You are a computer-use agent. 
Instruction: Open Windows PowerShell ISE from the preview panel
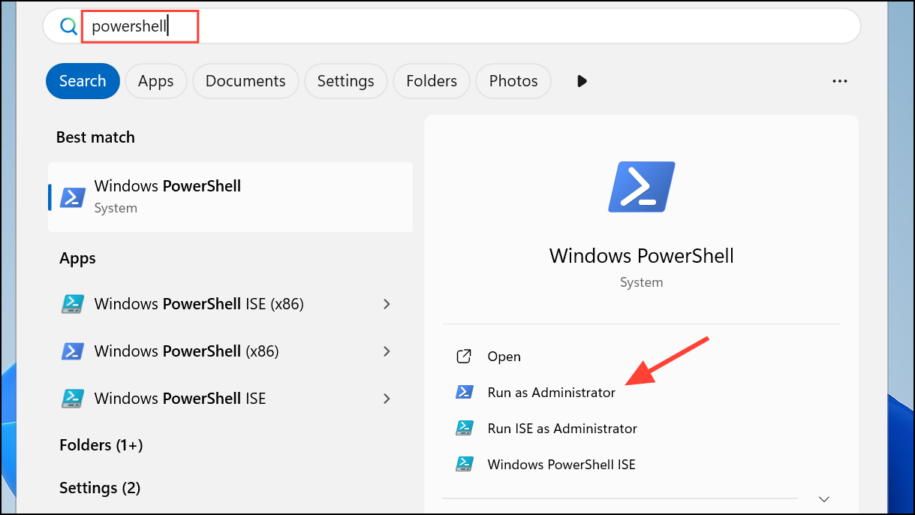(561, 464)
